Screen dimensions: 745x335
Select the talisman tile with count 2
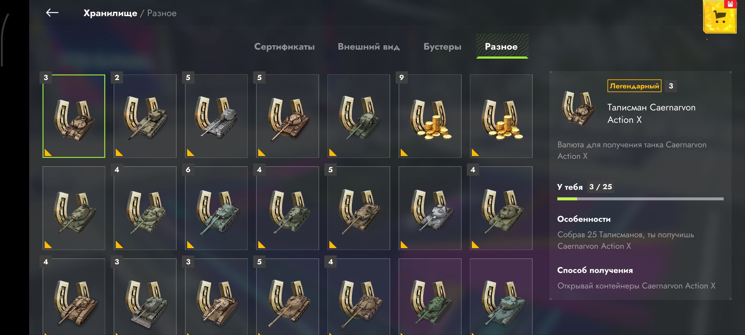click(x=145, y=116)
